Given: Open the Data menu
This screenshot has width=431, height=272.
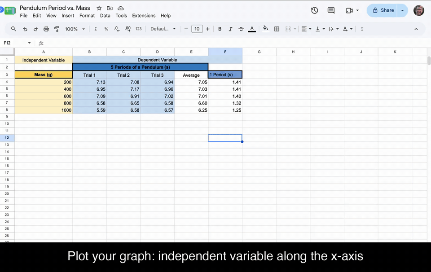Looking at the screenshot, I should click(105, 16).
